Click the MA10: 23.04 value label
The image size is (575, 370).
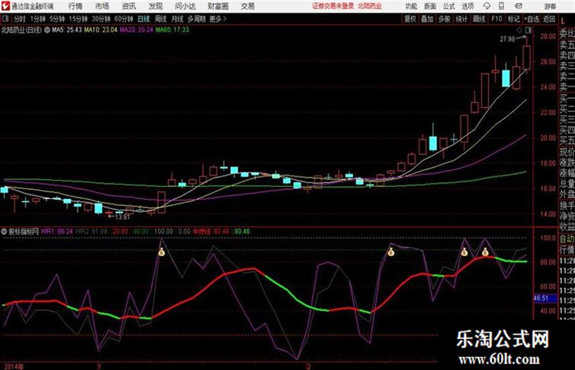(101, 30)
